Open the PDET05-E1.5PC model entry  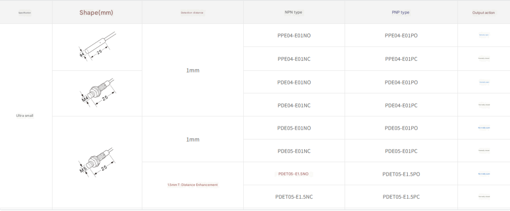[401, 197]
